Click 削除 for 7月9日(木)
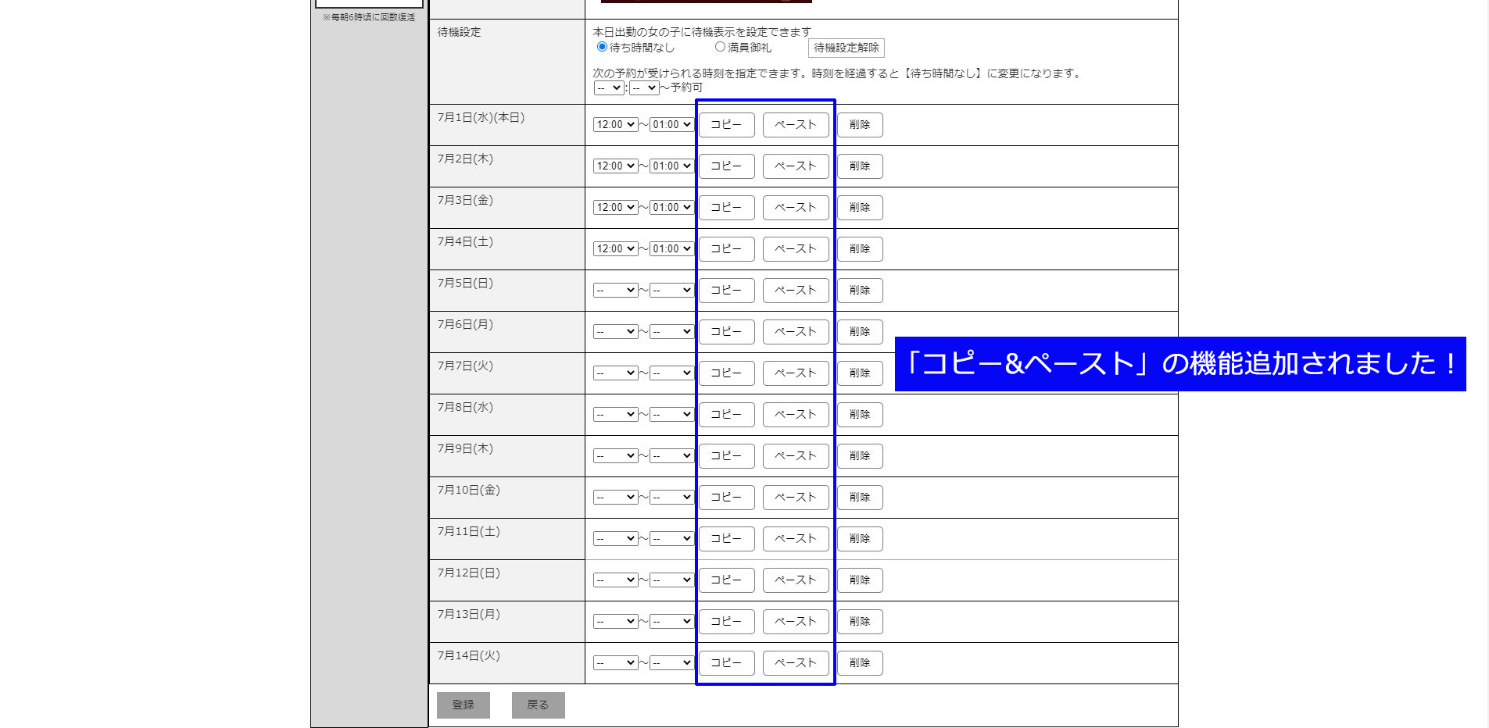The height and width of the screenshot is (728, 1489). point(860,456)
